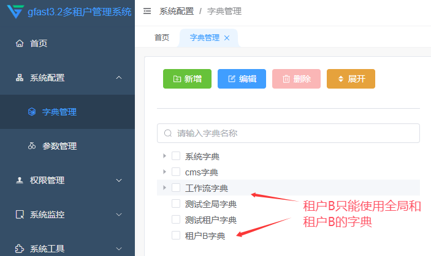Switch to the 首页 tab
The width and height of the screenshot is (431, 256).
(x=162, y=37)
